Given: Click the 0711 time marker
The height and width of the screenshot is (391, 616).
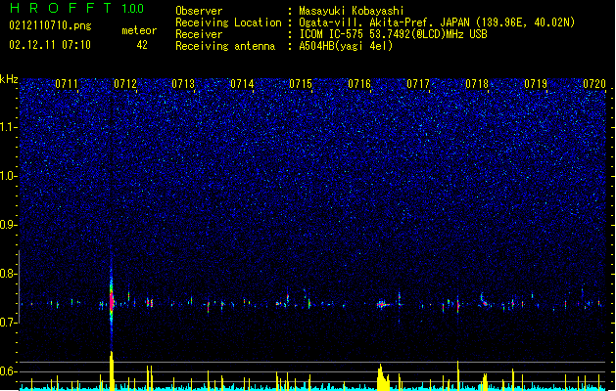Looking at the screenshot, I should click(x=67, y=84).
